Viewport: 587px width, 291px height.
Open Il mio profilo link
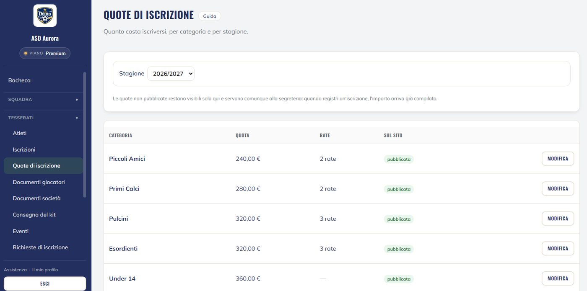coord(45,270)
